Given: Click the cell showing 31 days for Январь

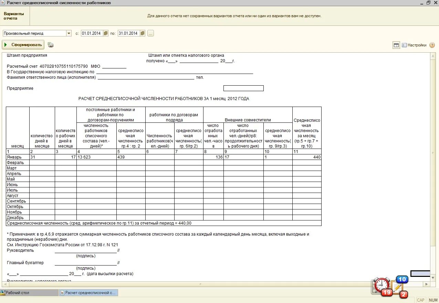Looking at the screenshot, I should [x=42, y=157].
